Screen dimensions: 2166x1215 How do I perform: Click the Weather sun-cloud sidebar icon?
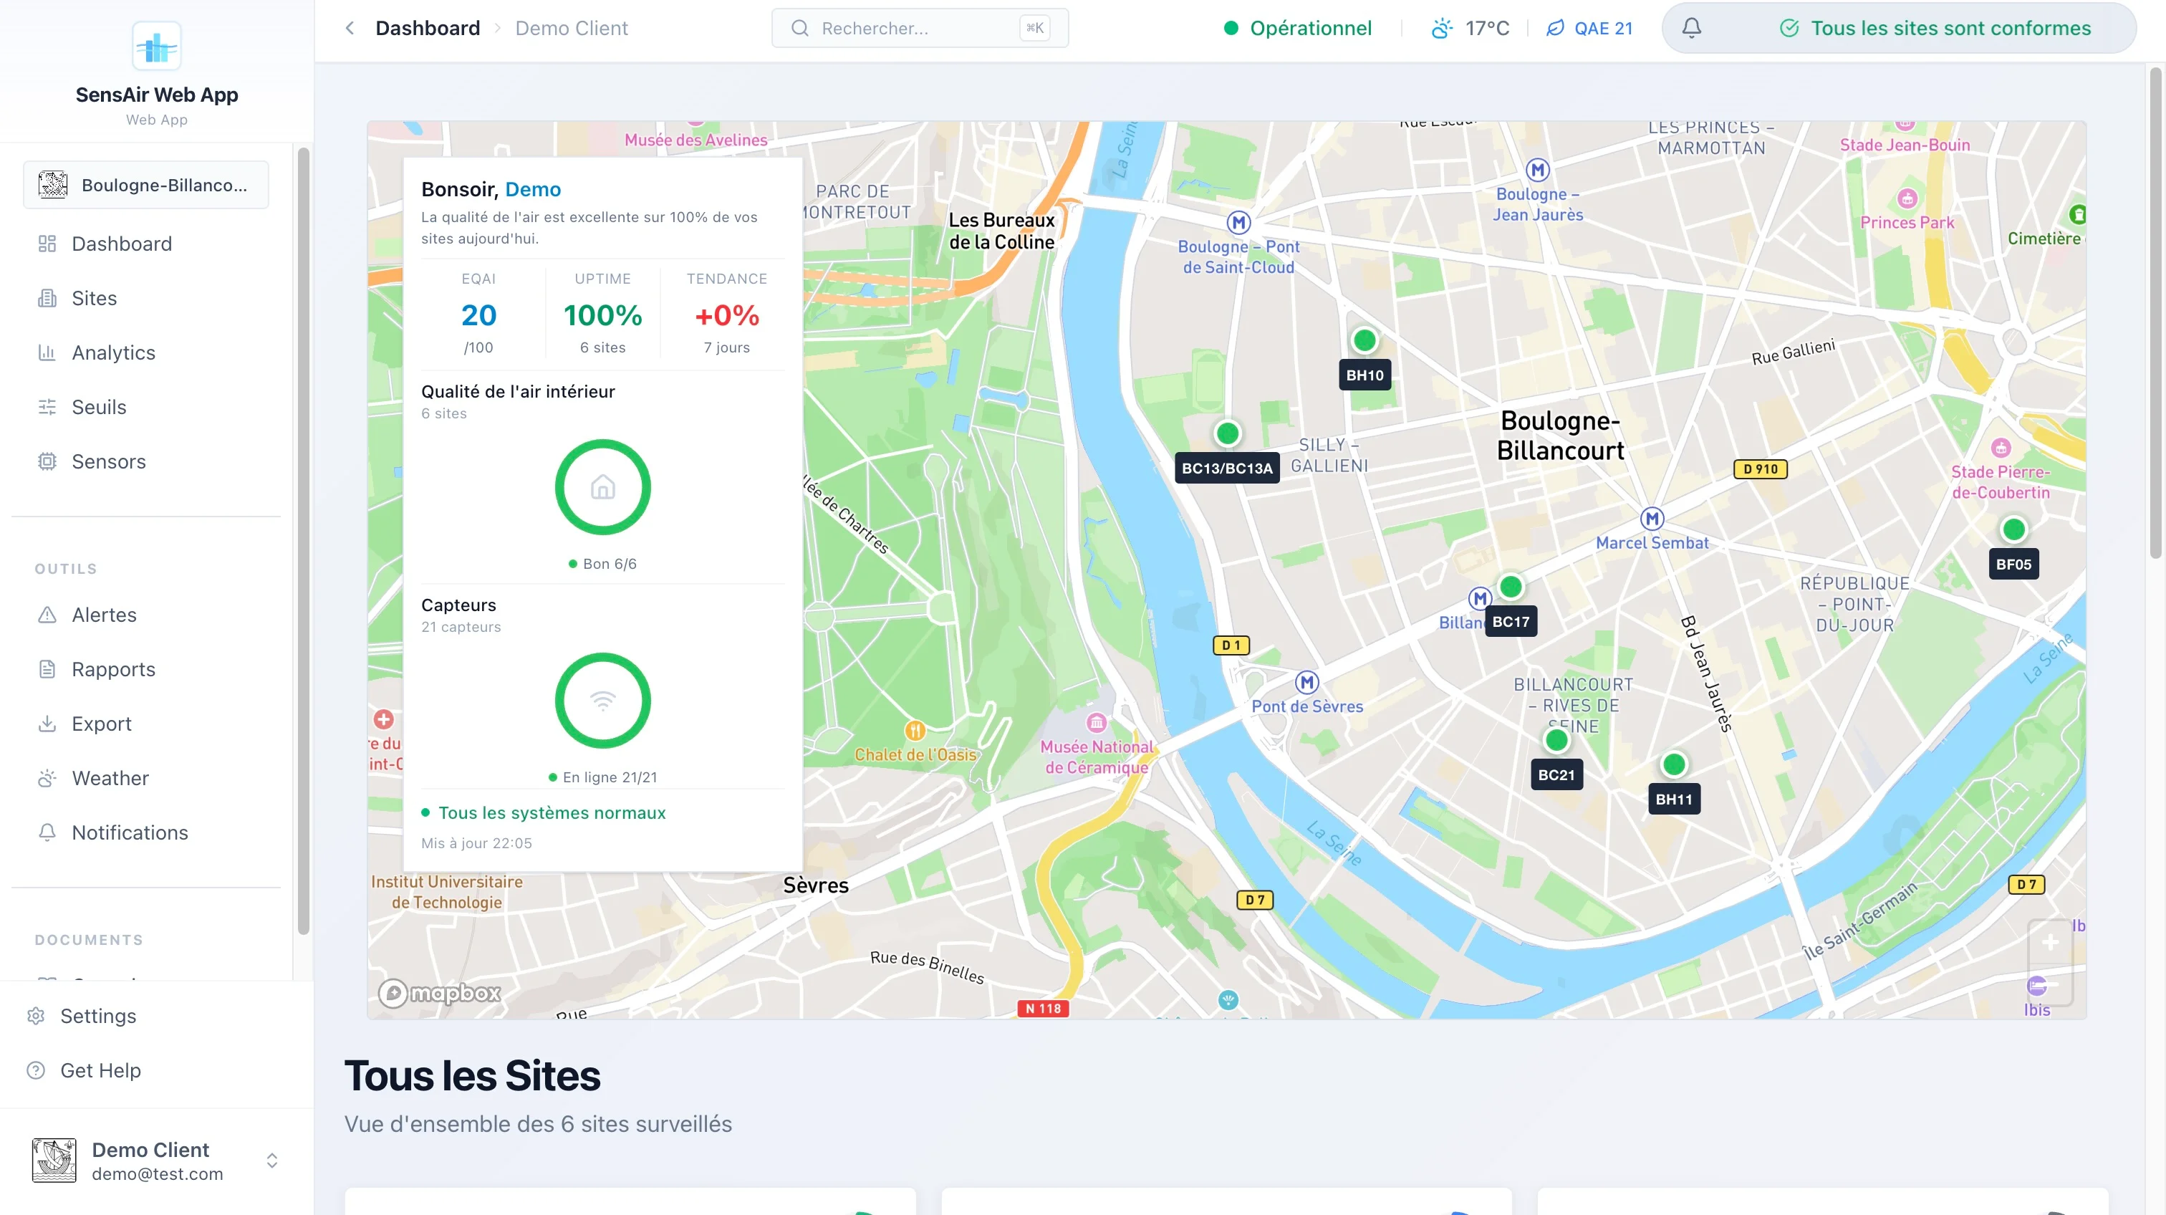[x=47, y=779]
